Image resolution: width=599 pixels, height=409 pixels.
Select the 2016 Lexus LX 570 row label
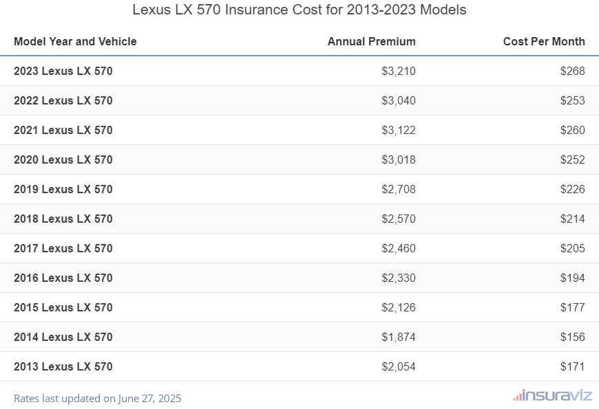tap(63, 278)
